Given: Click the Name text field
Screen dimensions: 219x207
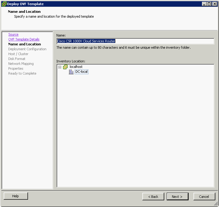Looking at the screenshot, I should click(x=135, y=41).
